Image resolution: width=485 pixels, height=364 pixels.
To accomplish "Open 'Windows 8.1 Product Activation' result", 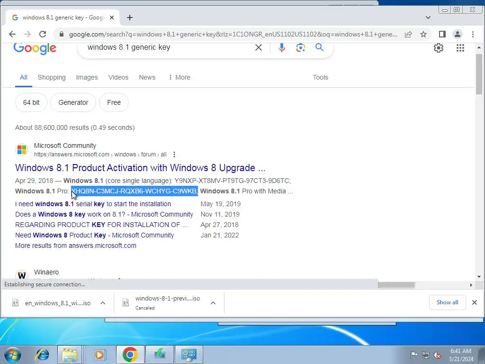I will (x=140, y=168).
